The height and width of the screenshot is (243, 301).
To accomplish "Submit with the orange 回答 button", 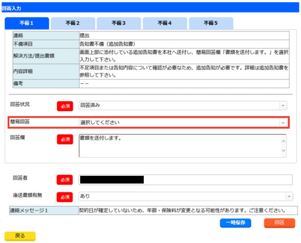I will 279,223.
